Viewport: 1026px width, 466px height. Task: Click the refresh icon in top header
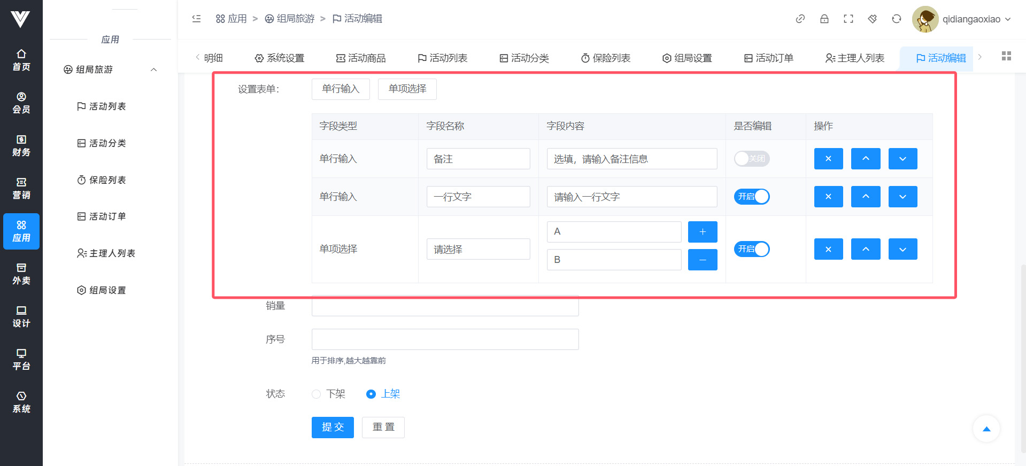(896, 19)
